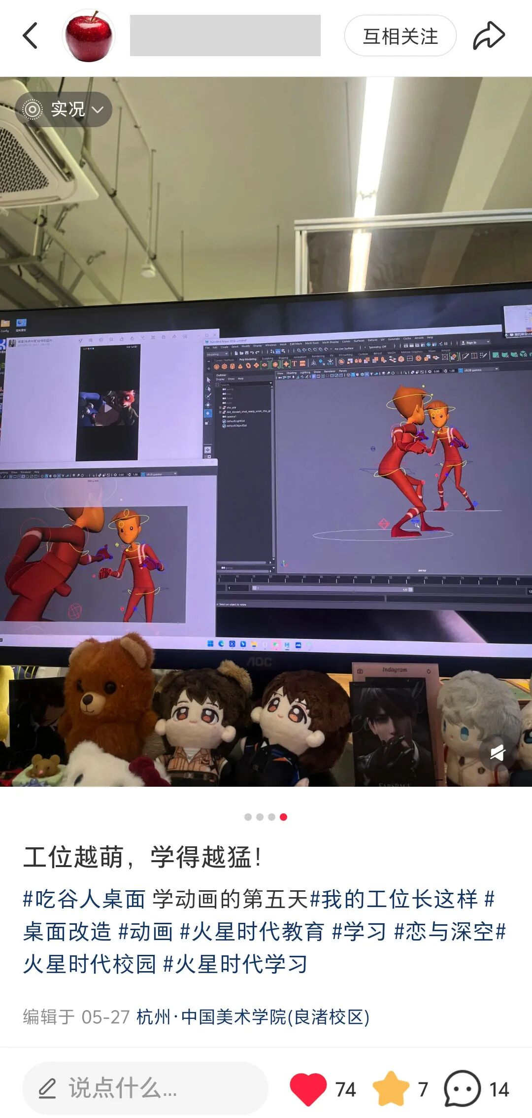Open the red apple profile avatar
This screenshot has width=532, height=1118.
tap(89, 36)
